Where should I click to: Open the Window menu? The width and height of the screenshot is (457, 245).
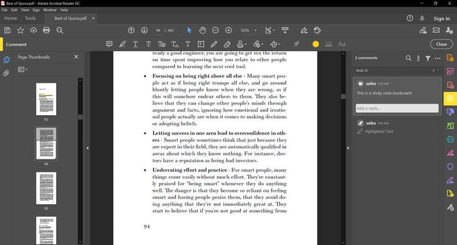click(x=49, y=10)
